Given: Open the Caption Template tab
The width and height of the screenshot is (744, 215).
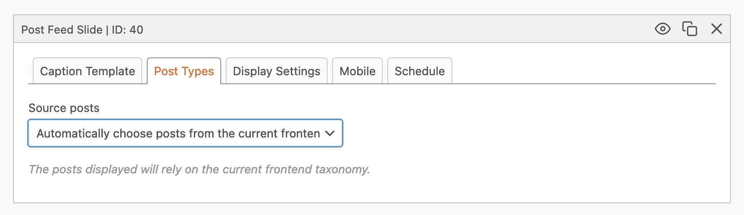Looking at the screenshot, I should (x=88, y=71).
